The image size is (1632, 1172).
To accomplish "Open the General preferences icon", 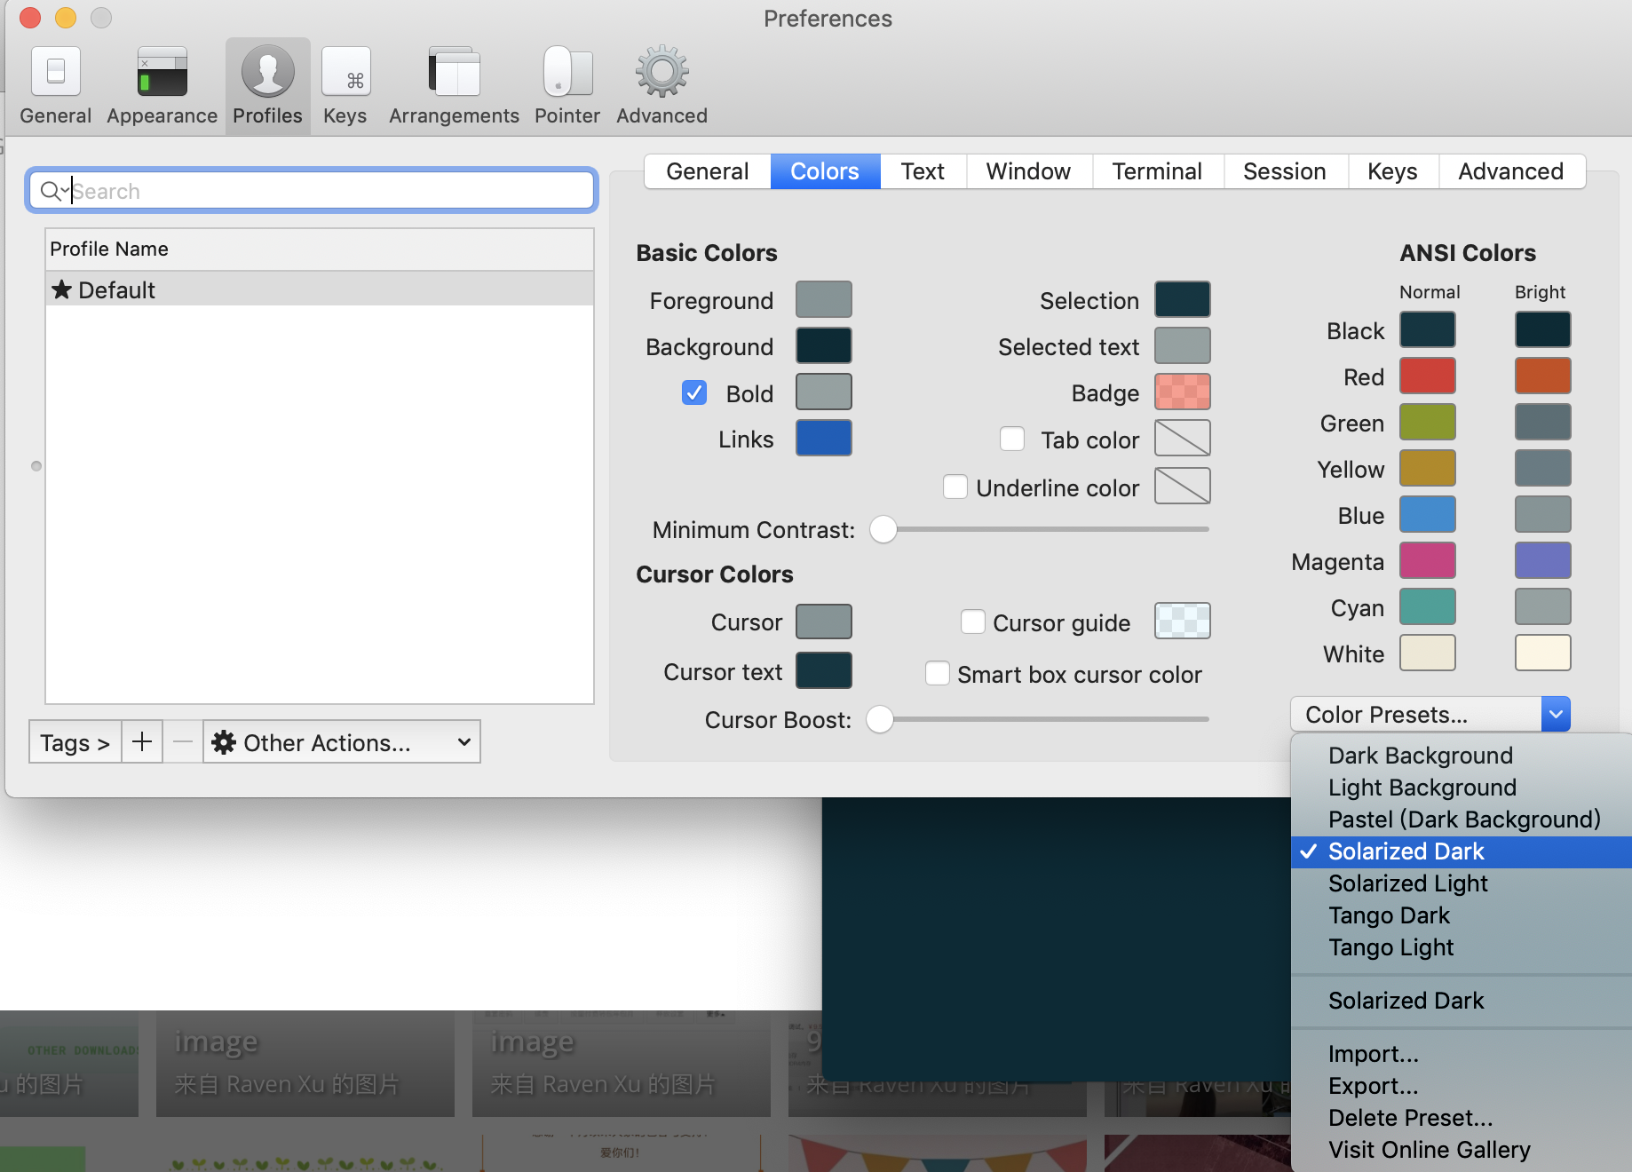I will [x=56, y=71].
